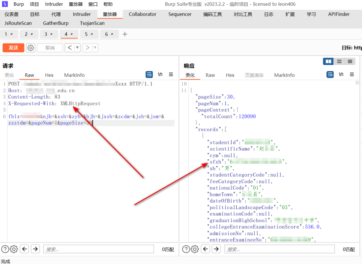Click the response search input field
Image resolution: width=362 pixels, height=264 pixels.
click(x=279, y=249)
